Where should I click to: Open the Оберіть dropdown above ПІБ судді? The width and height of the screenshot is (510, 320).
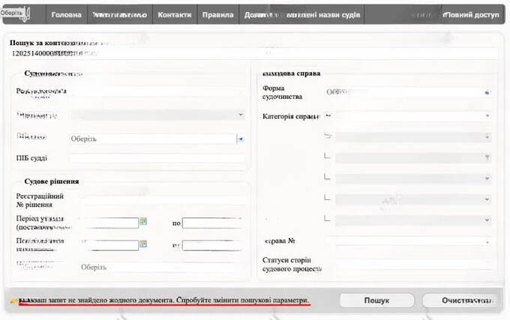(157, 139)
